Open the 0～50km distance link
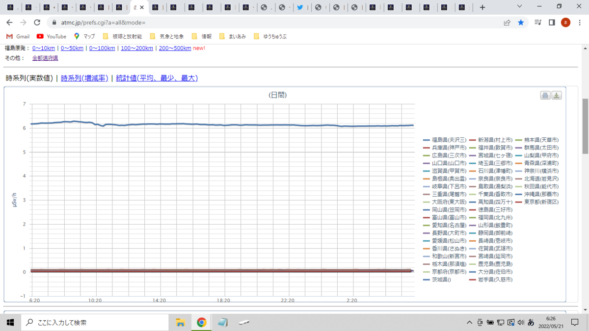 click(72, 48)
